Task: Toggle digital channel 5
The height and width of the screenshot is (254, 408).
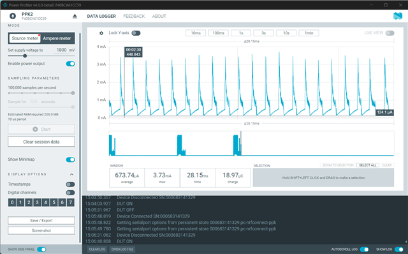Action: coord(54,202)
